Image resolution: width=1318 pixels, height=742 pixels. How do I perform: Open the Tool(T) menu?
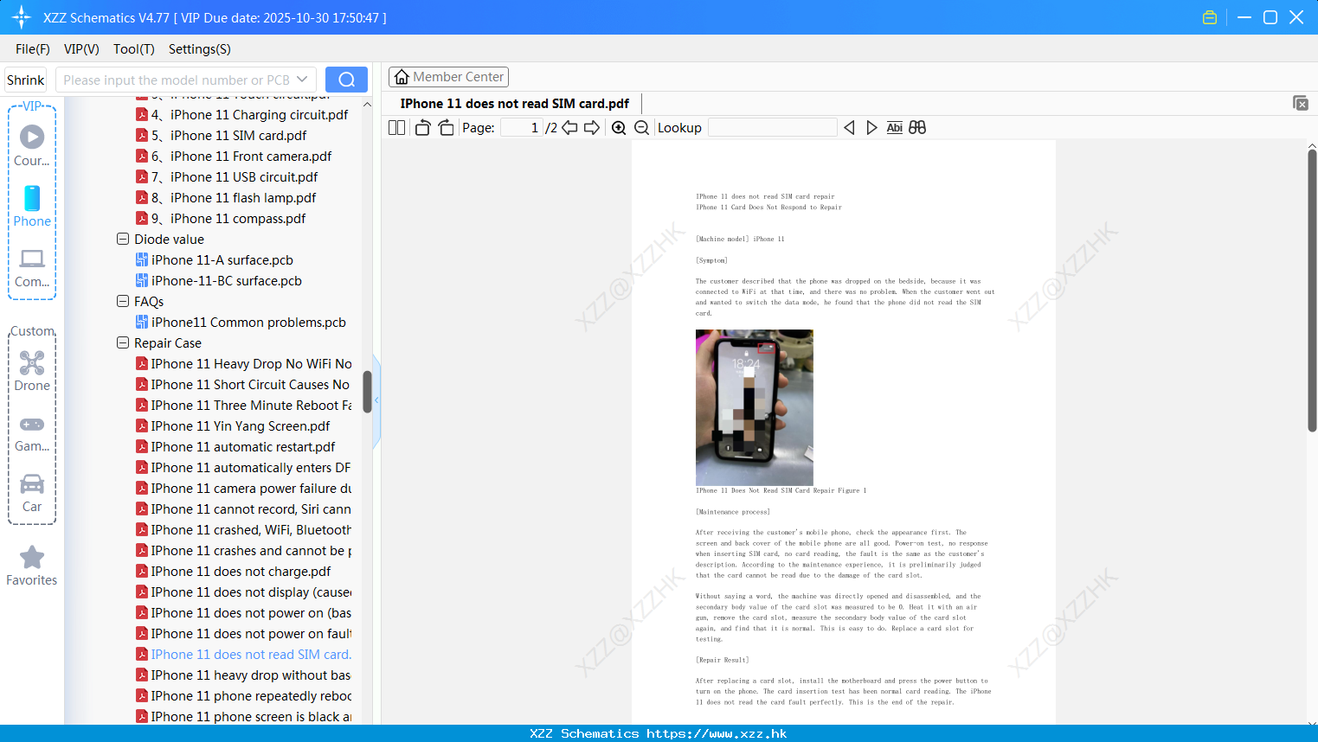click(x=134, y=49)
